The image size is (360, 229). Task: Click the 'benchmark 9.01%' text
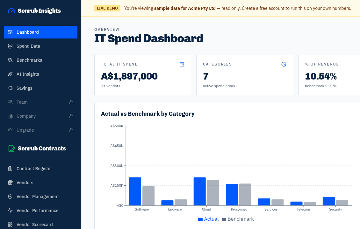click(320, 86)
